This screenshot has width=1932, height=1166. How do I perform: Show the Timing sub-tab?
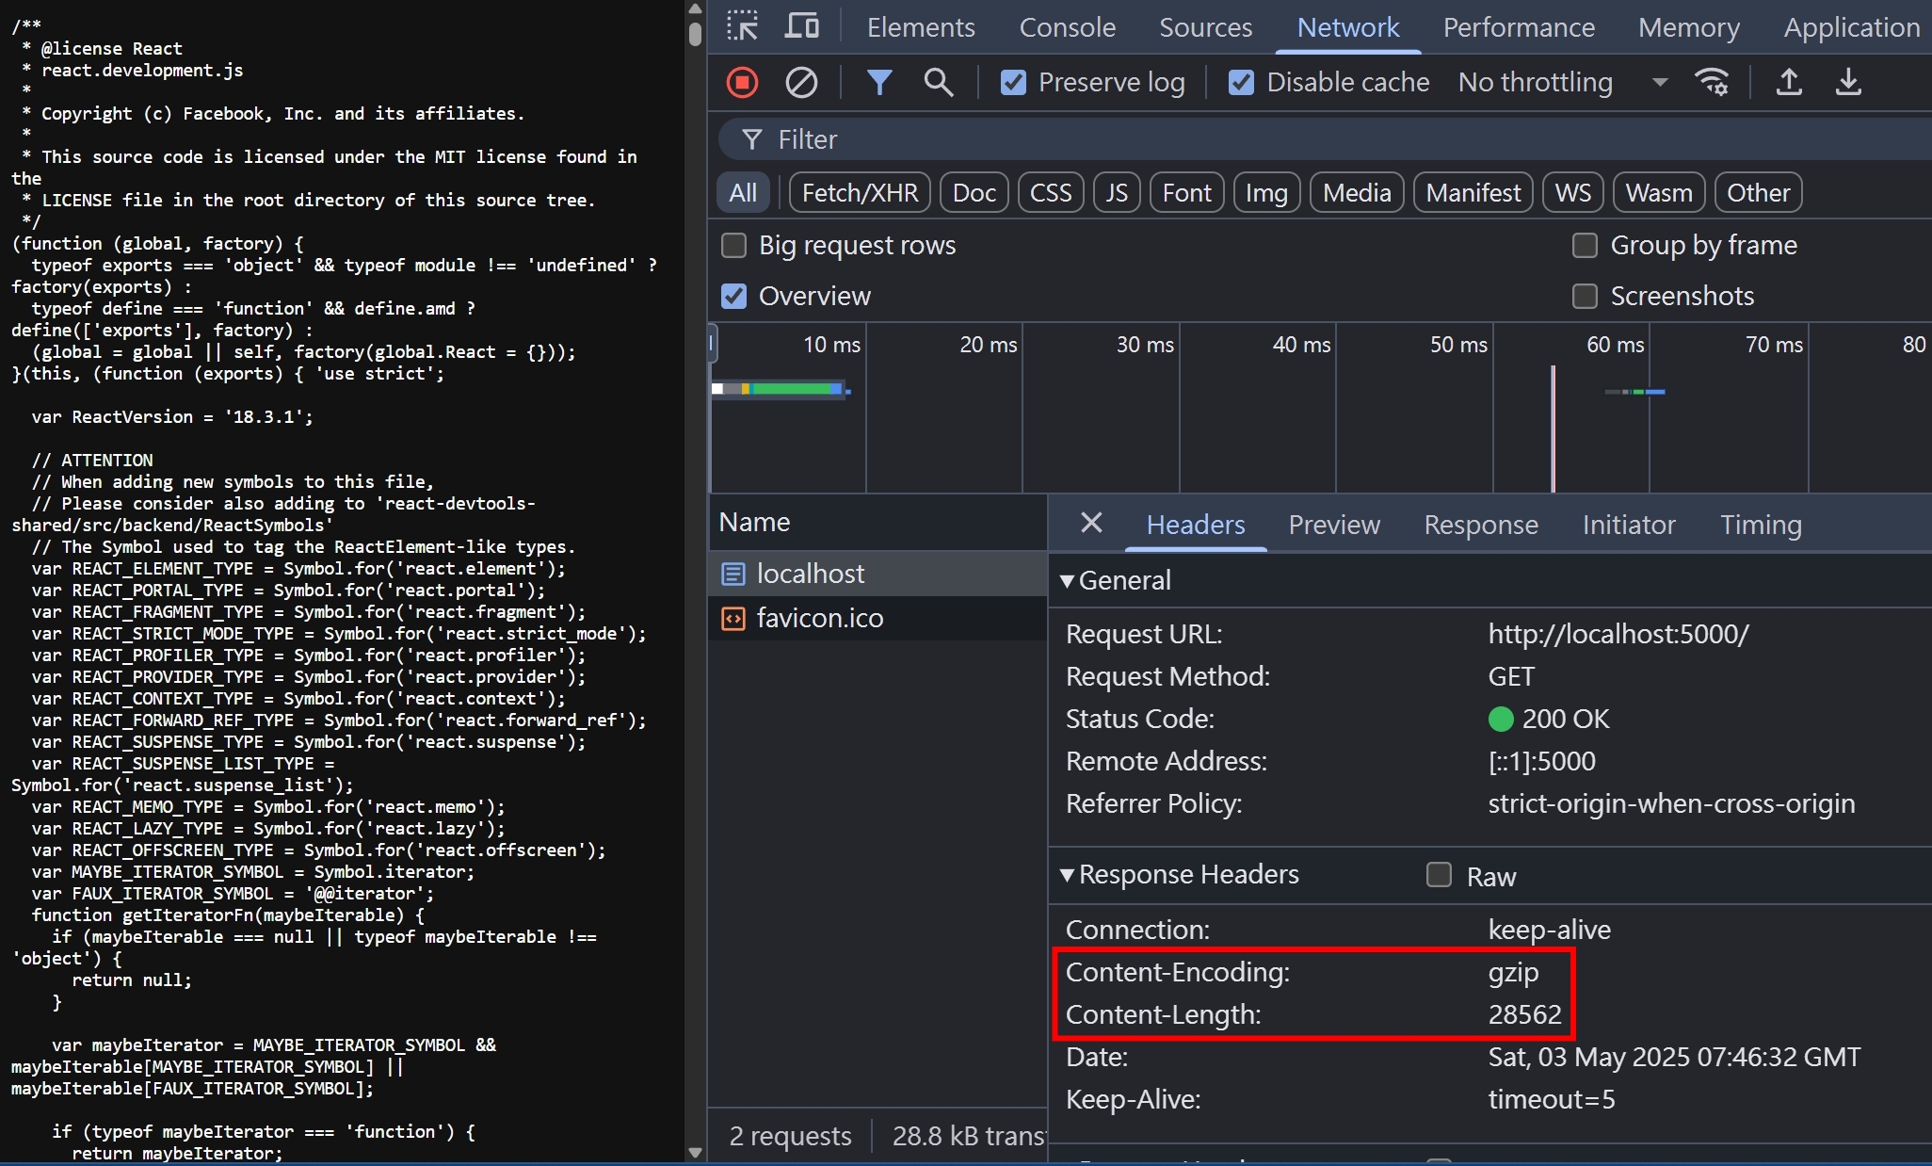tap(1761, 525)
